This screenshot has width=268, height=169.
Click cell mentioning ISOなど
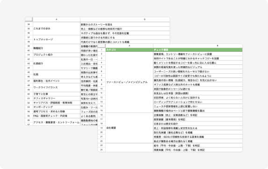click(x=198, y=137)
